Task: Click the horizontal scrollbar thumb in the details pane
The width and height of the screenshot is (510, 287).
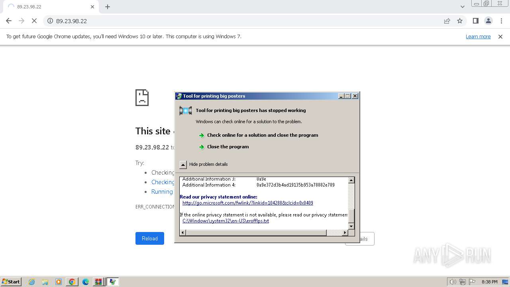Action: (x=256, y=232)
